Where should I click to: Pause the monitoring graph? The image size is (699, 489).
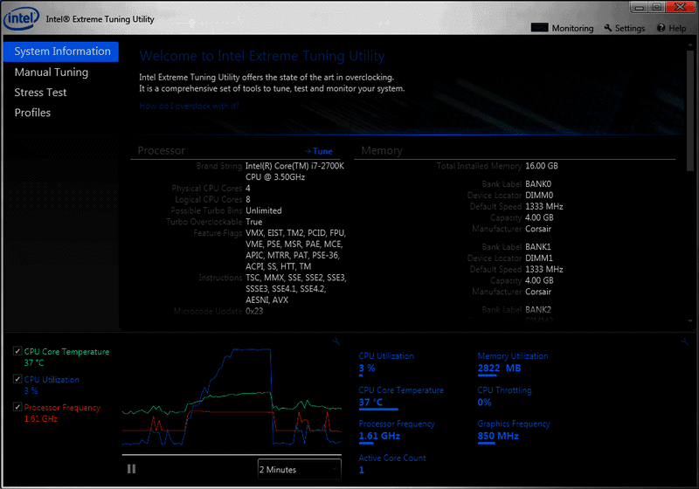(132, 469)
